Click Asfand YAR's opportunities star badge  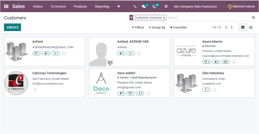pos(121,53)
